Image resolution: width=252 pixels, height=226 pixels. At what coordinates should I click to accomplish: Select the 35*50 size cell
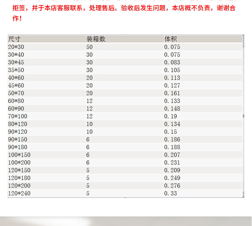pos(16,70)
